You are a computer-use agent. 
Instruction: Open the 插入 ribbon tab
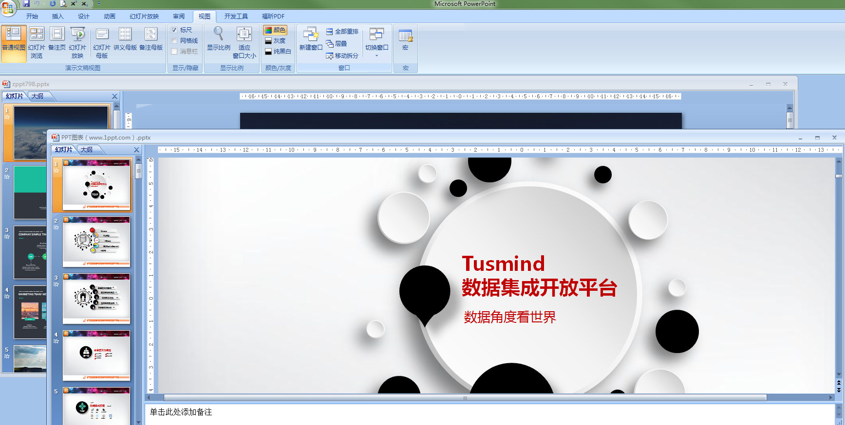[58, 17]
